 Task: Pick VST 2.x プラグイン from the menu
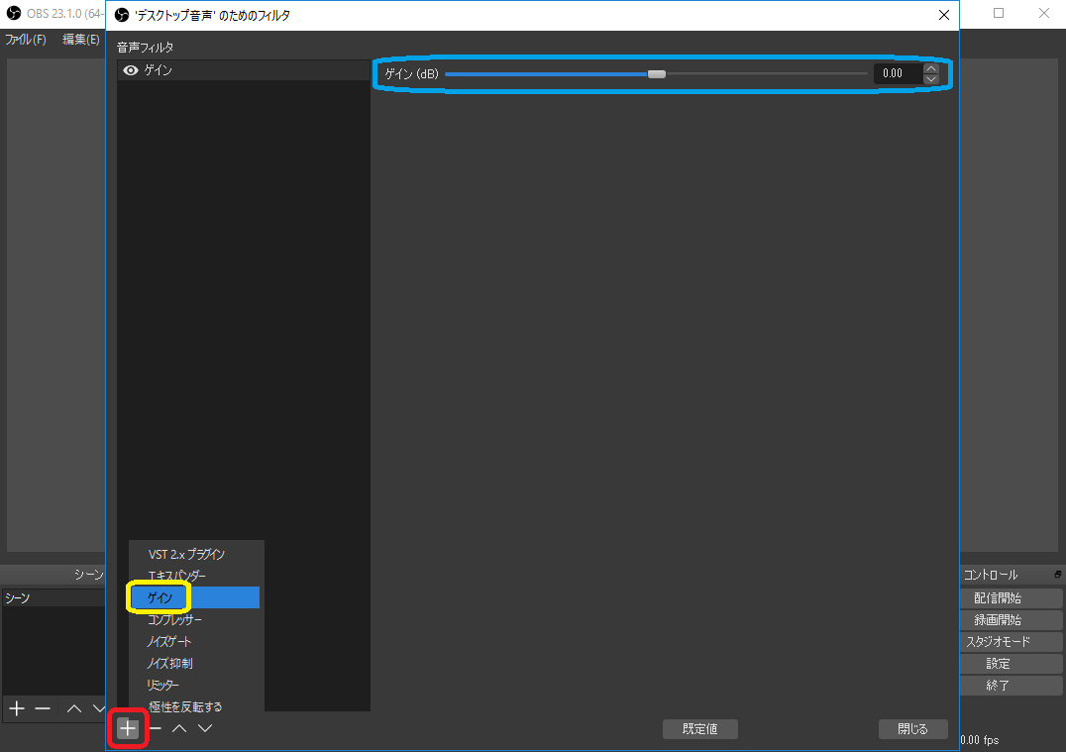(186, 554)
